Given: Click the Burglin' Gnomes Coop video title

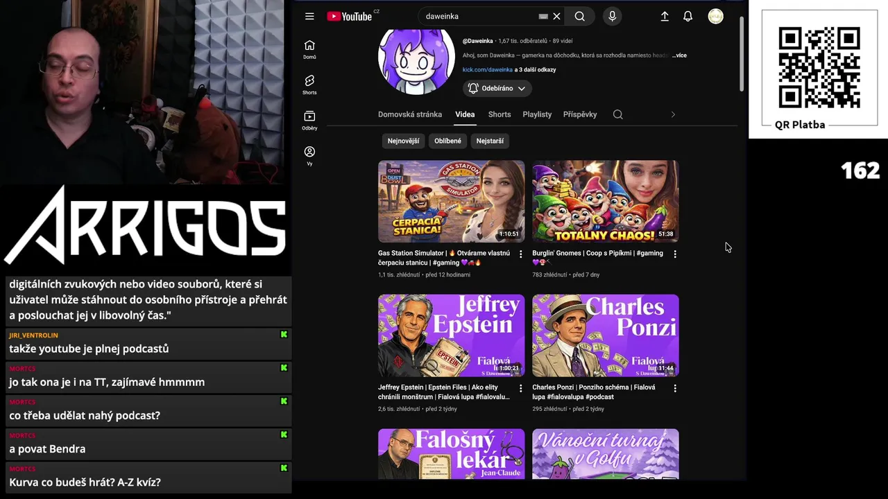Looking at the screenshot, I should pyautogui.click(x=598, y=258).
